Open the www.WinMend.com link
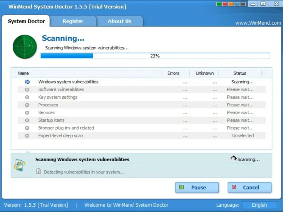283x212 pixels. (x=258, y=23)
